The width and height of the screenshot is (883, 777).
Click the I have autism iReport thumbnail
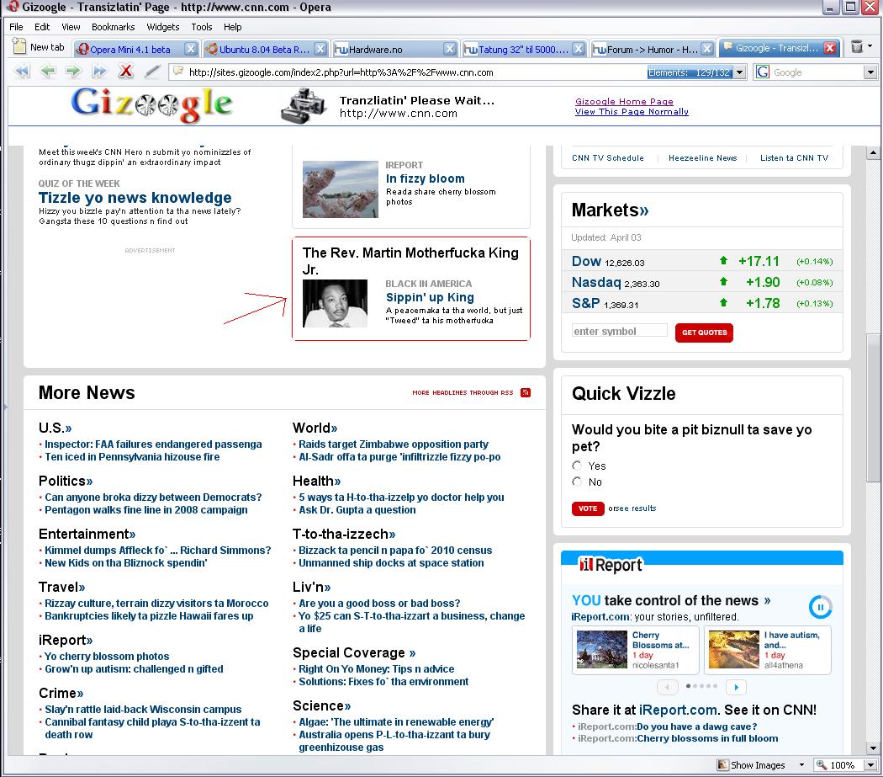click(x=734, y=650)
